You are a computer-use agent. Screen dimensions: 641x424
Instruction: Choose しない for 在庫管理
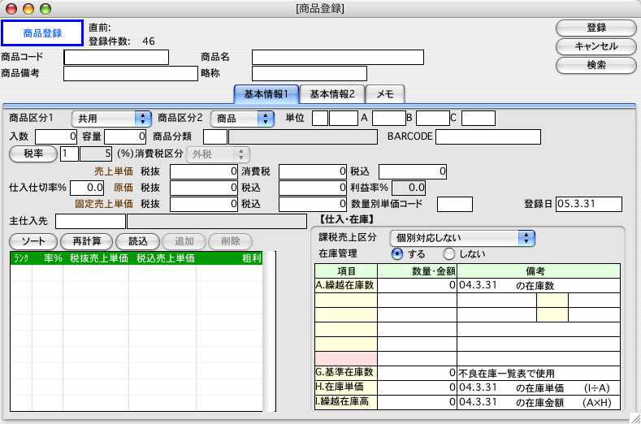click(448, 254)
